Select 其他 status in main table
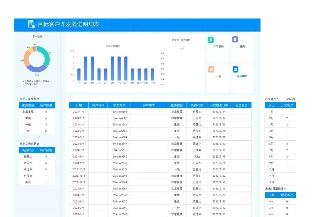The image size is (328, 217). (x=197, y=156)
